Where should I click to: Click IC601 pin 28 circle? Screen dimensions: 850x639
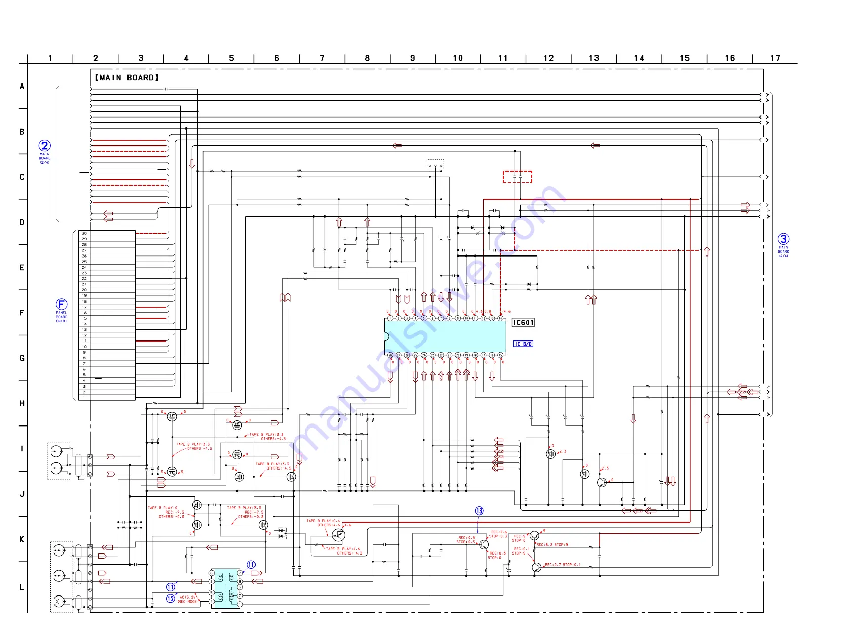tap(390, 355)
